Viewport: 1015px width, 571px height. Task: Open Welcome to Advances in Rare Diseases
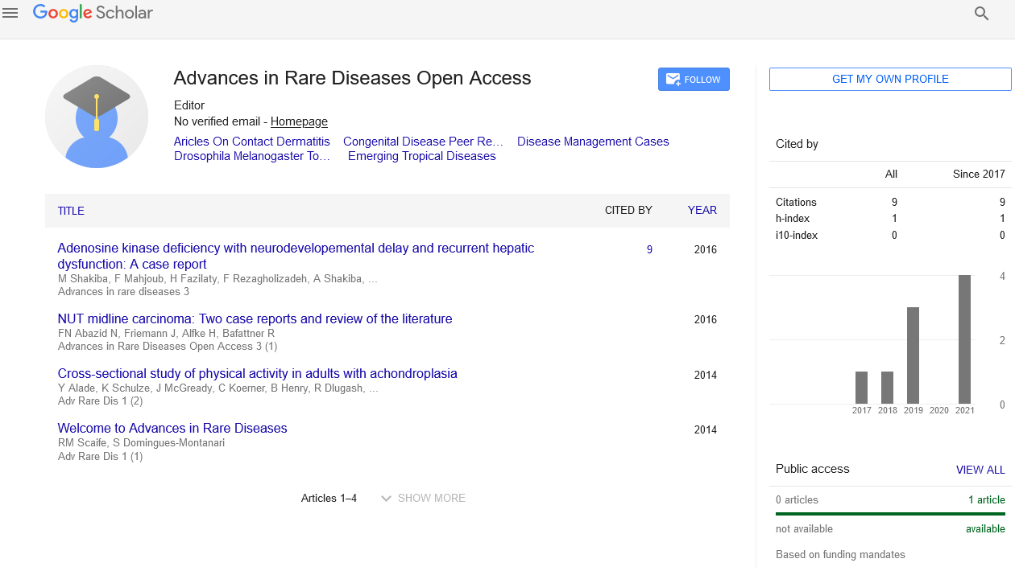172,429
